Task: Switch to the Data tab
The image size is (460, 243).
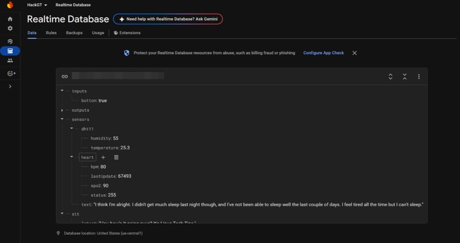Action: tap(32, 33)
